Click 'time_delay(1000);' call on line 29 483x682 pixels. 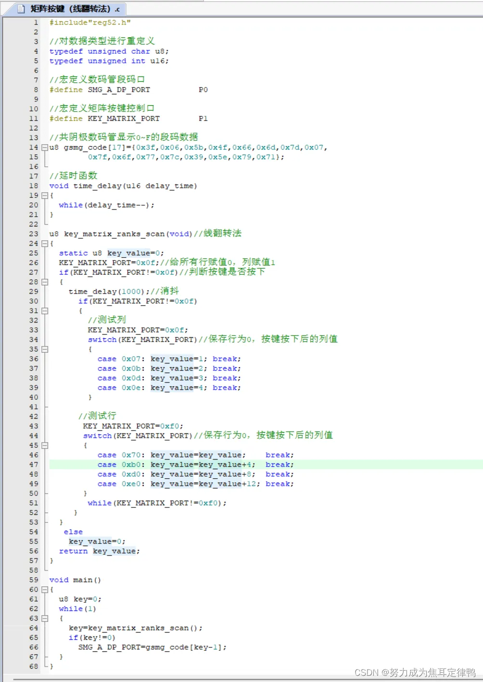click(109, 292)
